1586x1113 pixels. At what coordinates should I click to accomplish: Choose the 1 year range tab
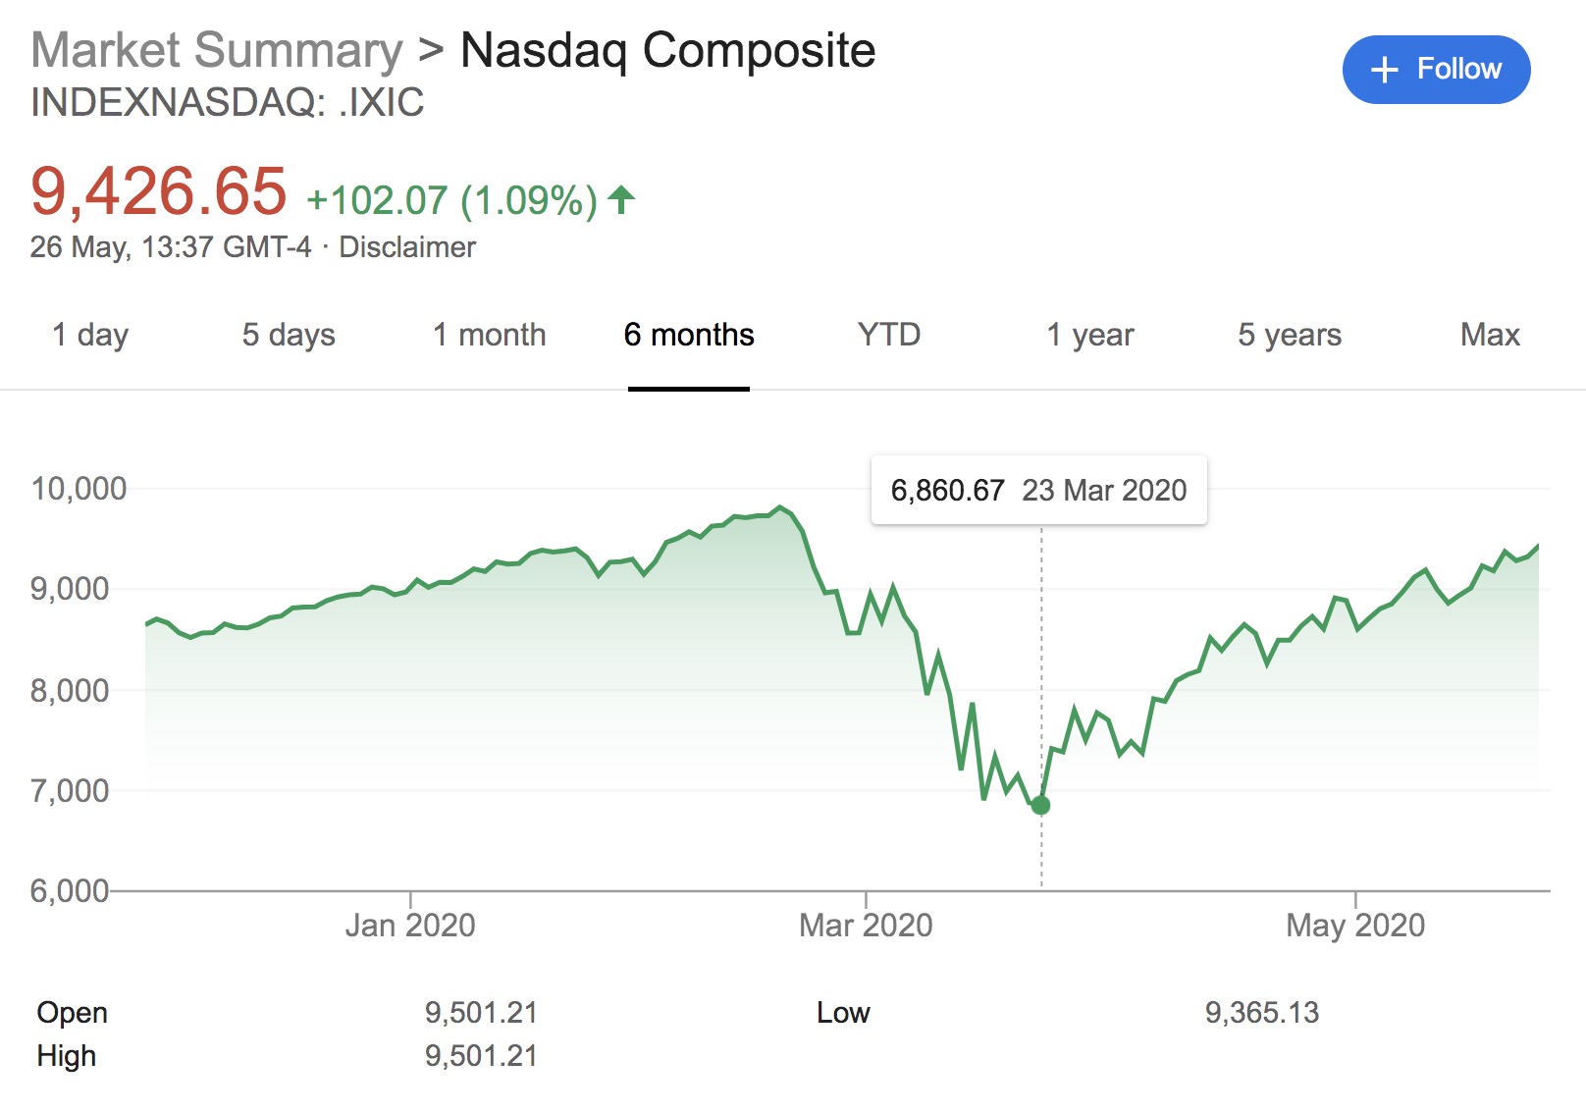click(1089, 335)
